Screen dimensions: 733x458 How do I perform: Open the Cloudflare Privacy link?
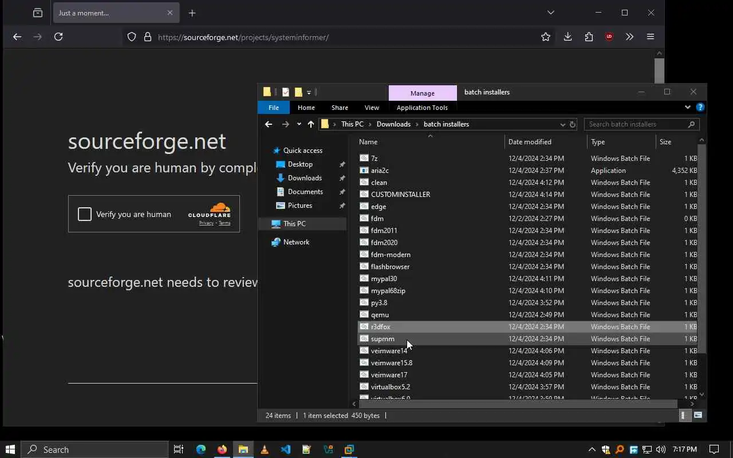point(206,223)
